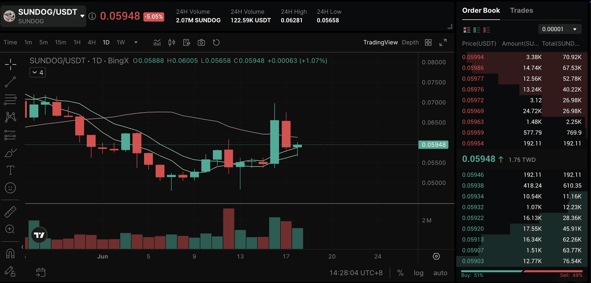591x283 pixels.
Task: Show the sell-orders-only order book view
Action: click(487, 29)
